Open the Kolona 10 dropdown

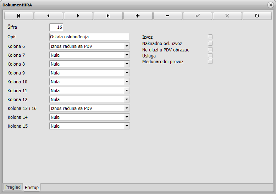127,82
